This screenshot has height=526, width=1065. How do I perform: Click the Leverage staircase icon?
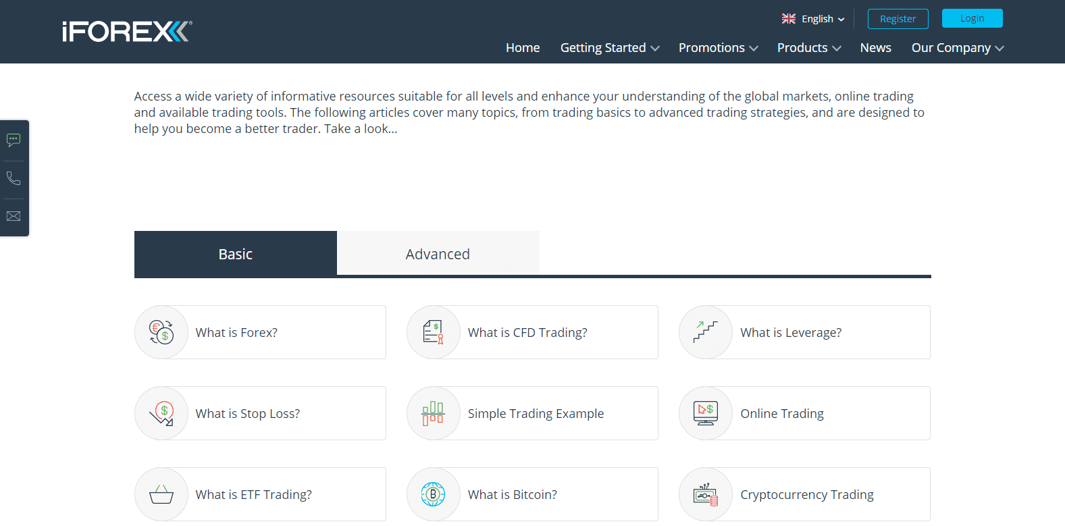pos(706,332)
